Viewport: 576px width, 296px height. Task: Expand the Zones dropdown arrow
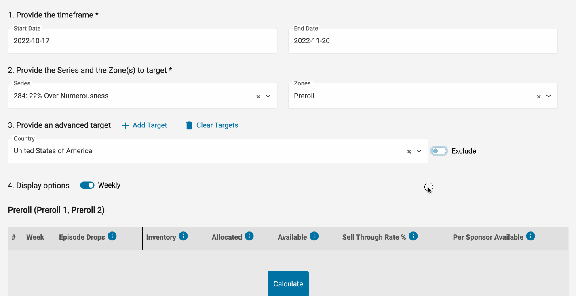(x=549, y=96)
